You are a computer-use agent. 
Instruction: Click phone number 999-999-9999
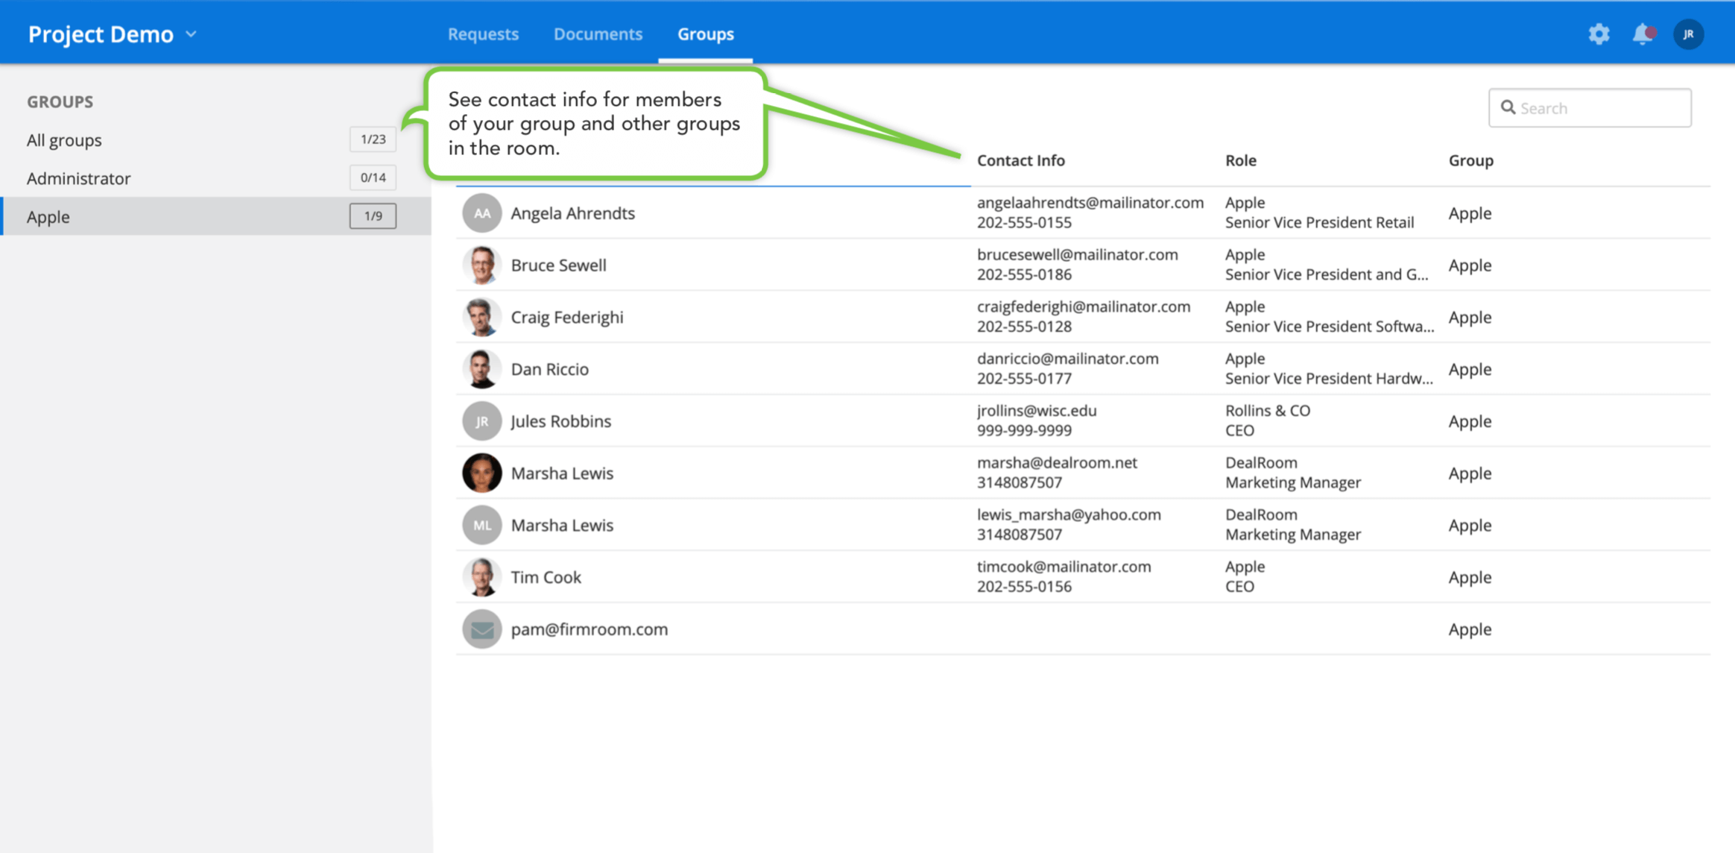click(1024, 431)
